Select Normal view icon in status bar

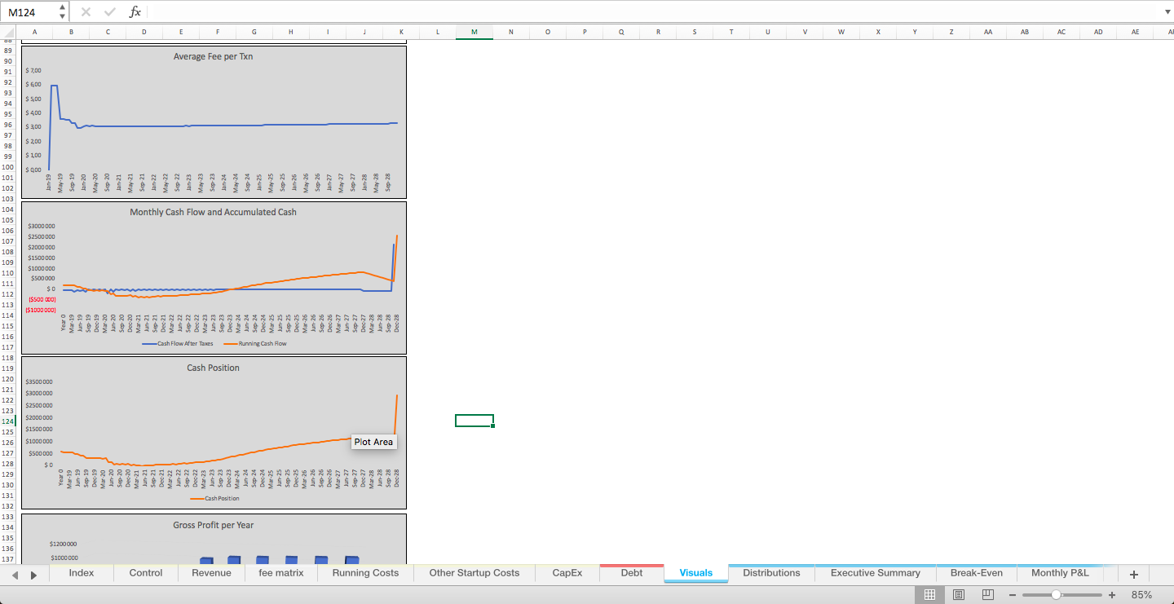(x=929, y=594)
